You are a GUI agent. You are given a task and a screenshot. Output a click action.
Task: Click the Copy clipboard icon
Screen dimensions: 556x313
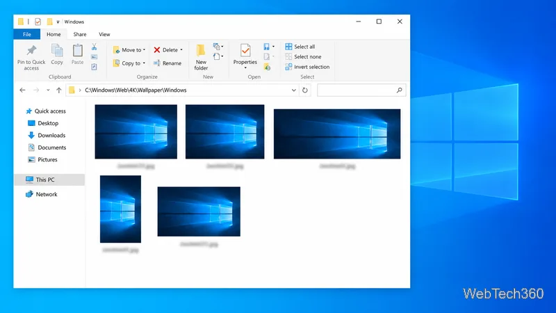57,51
